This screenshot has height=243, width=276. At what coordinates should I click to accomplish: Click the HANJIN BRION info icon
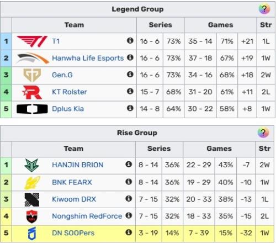click(x=129, y=164)
